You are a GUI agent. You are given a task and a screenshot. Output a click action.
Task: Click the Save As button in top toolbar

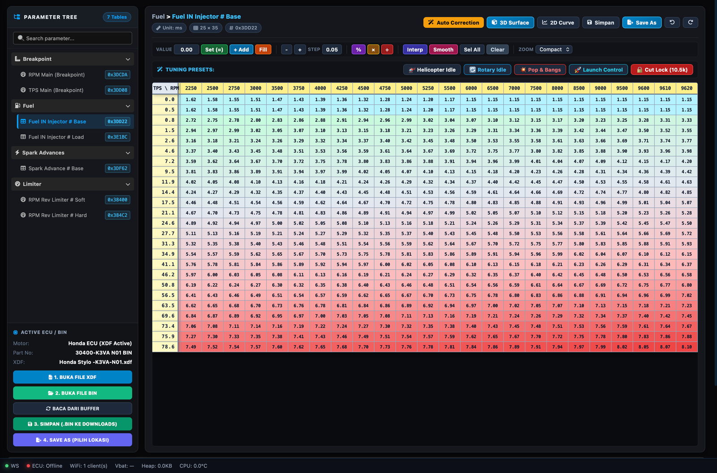click(x=642, y=22)
